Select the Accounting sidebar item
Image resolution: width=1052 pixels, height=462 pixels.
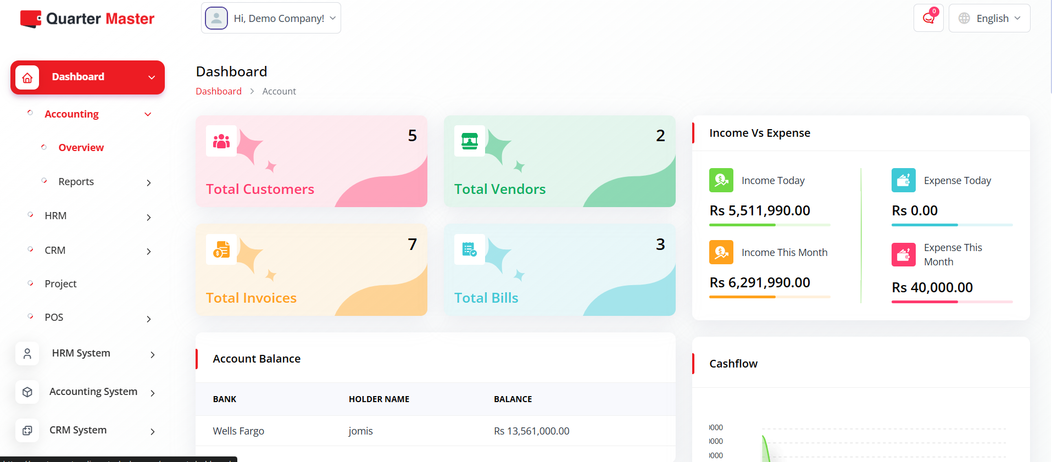tap(71, 114)
